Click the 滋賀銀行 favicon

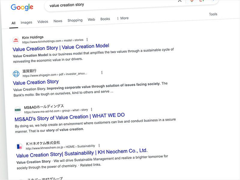[16, 74]
